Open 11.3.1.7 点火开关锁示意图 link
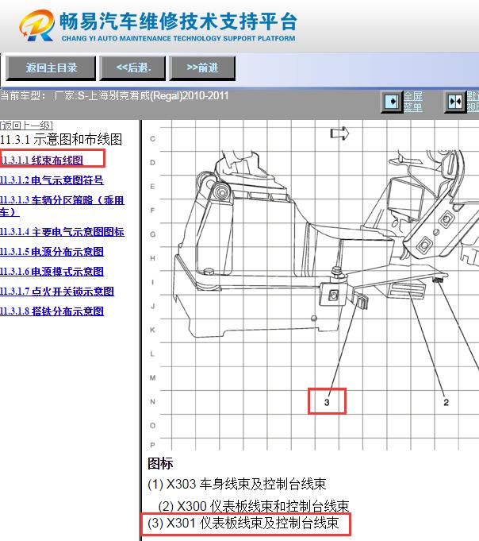479x541 pixels. click(x=57, y=292)
